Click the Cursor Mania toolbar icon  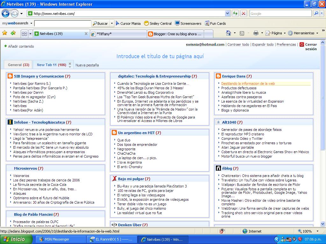coord(118,23)
